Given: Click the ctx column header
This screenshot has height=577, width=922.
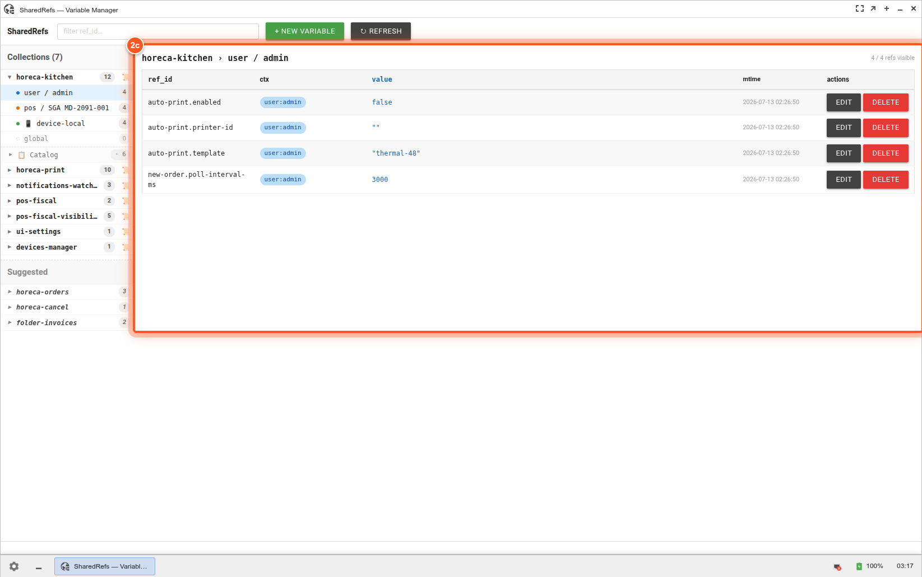Looking at the screenshot, I should pyautogui.click(x=265, y=79).
